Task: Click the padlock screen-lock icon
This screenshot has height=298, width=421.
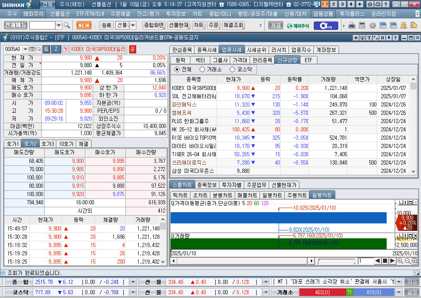Action: coord(404,26)
